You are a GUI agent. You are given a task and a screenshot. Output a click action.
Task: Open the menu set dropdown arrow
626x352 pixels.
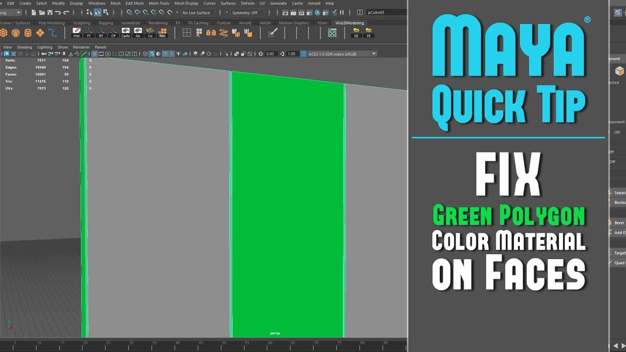19,13
